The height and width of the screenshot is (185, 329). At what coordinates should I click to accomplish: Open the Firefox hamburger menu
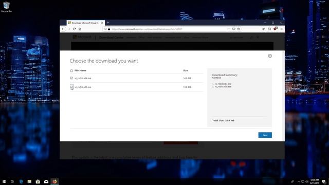pyautogui.click(x=282, y=29)
